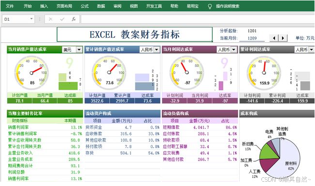Click the 期间费用合计 value 93.1
This screenshot has height=186, width=315.
point(75,166)
